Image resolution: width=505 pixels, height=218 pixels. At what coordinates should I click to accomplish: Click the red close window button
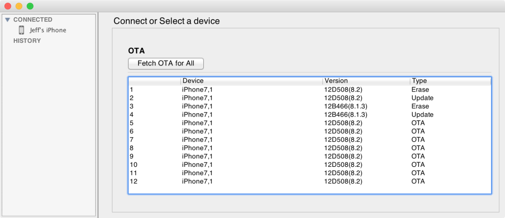8,6
